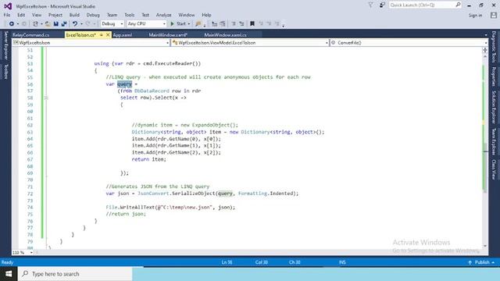Click the Visual Studio logo icon

point(8,6)
